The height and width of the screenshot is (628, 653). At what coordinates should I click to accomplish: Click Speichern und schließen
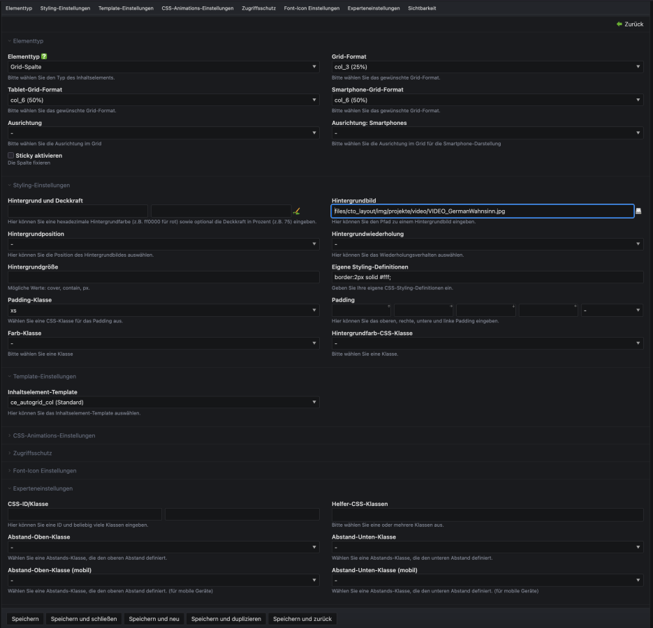tap(85, 619)
